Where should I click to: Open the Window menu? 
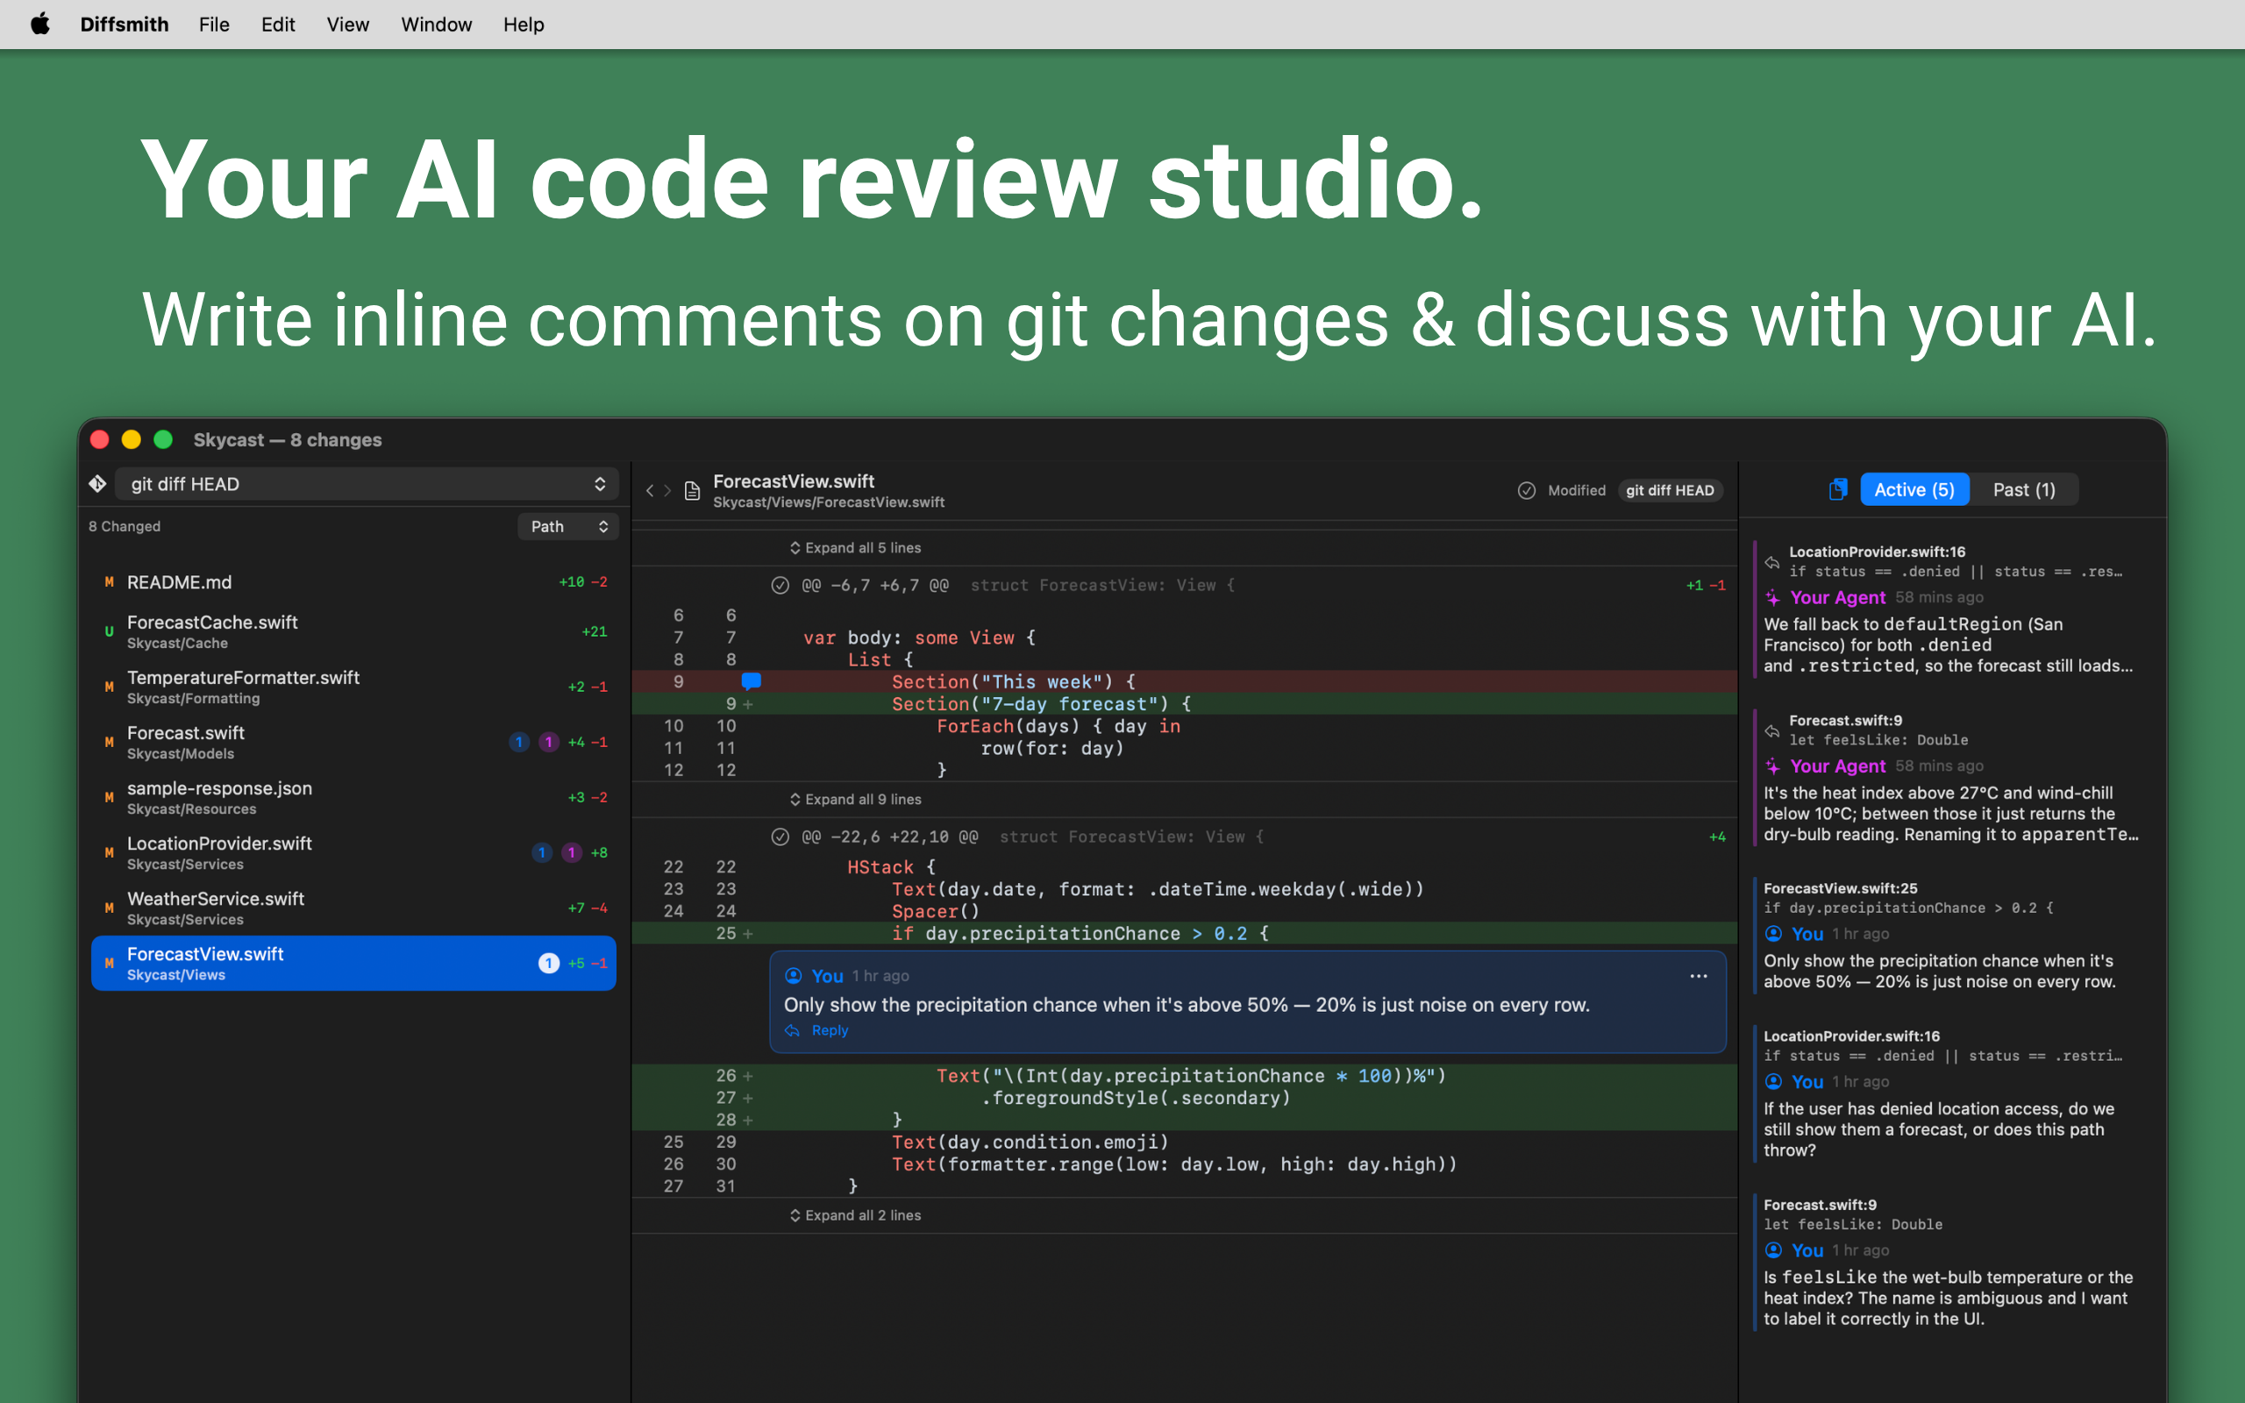(x=436, y=25)
